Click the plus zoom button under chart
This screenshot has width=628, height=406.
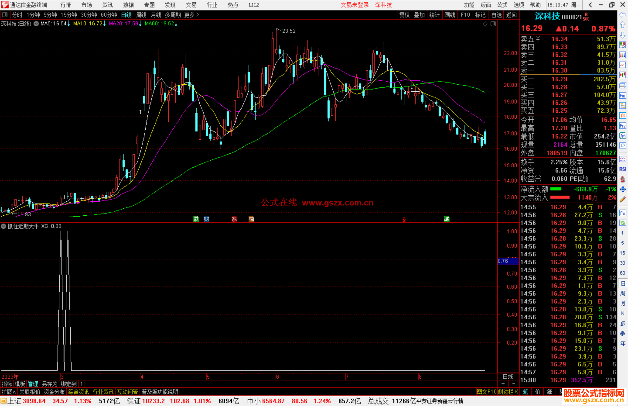point(503,384)
